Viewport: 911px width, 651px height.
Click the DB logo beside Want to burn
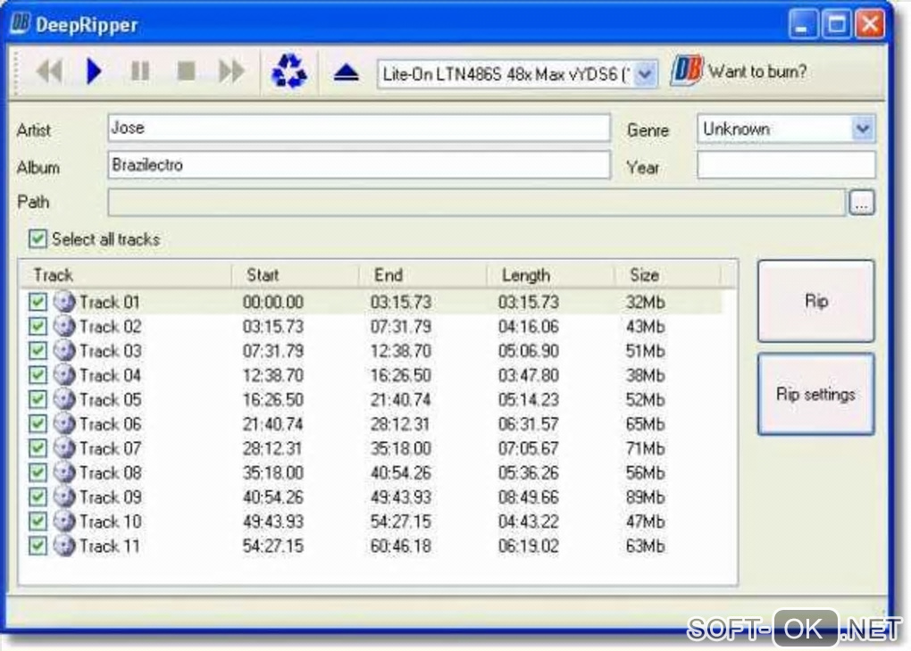[687, 72]
